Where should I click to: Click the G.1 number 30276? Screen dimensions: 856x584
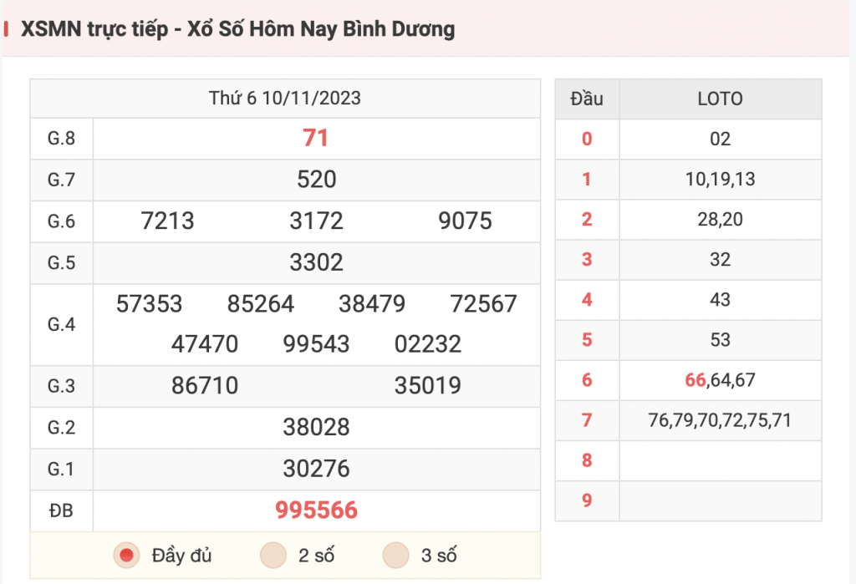(316, 469)
